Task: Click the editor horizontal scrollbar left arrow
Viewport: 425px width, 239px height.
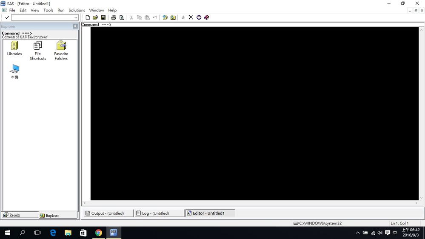Action: tap(85, 203)
